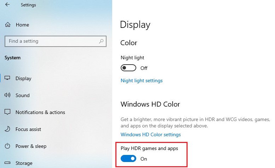
Task: Click the Storage drive icon
Action: coord(7,163)
